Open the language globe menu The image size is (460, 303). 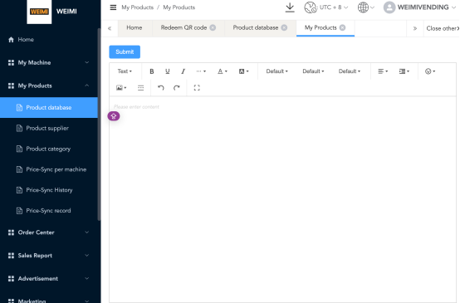click(x=366, y=7)
